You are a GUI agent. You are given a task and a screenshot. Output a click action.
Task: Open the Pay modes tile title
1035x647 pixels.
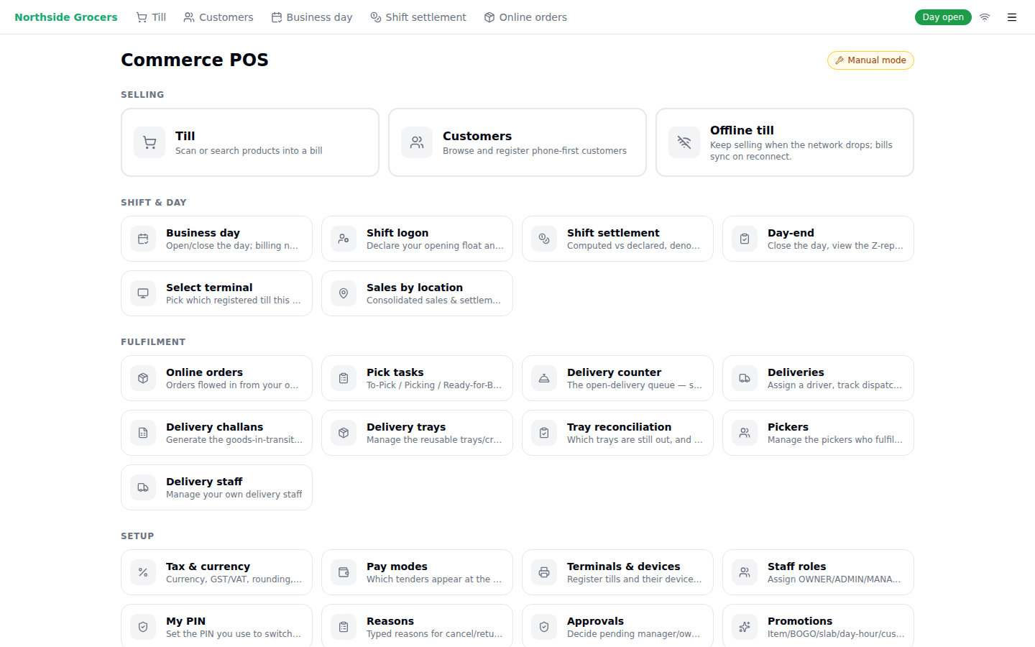click(x=397, y=566)
